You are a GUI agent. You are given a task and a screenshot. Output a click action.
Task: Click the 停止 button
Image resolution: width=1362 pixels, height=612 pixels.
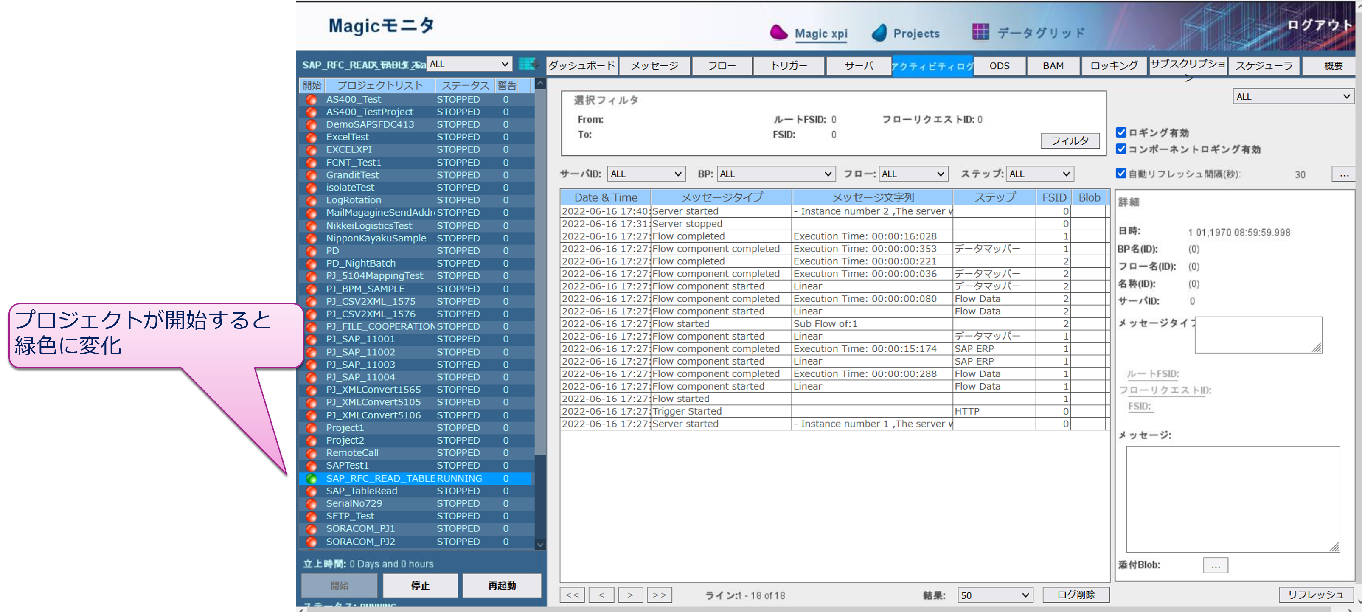click(x=420, y=585)
